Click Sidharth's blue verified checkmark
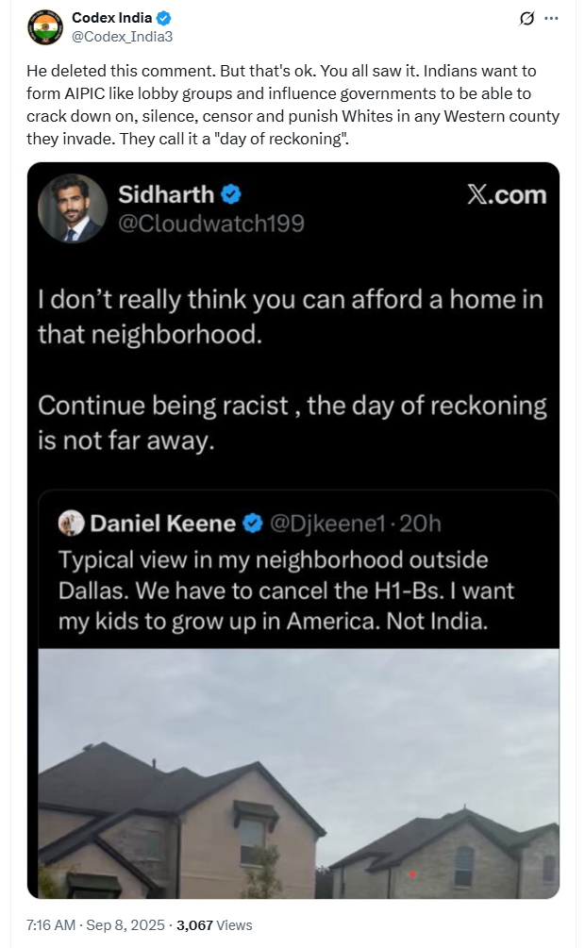 [231, 194]
